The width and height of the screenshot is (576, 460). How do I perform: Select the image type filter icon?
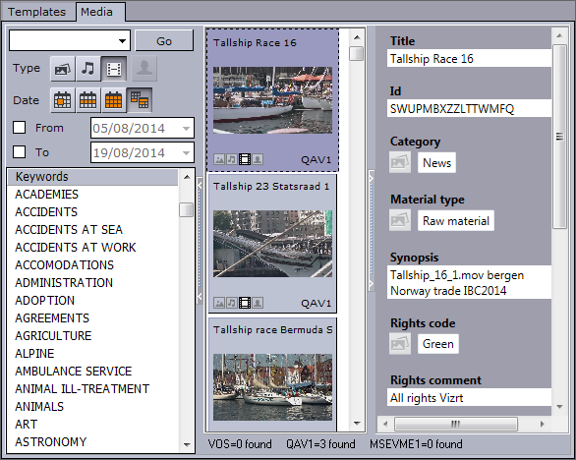[x=63, y=69]
